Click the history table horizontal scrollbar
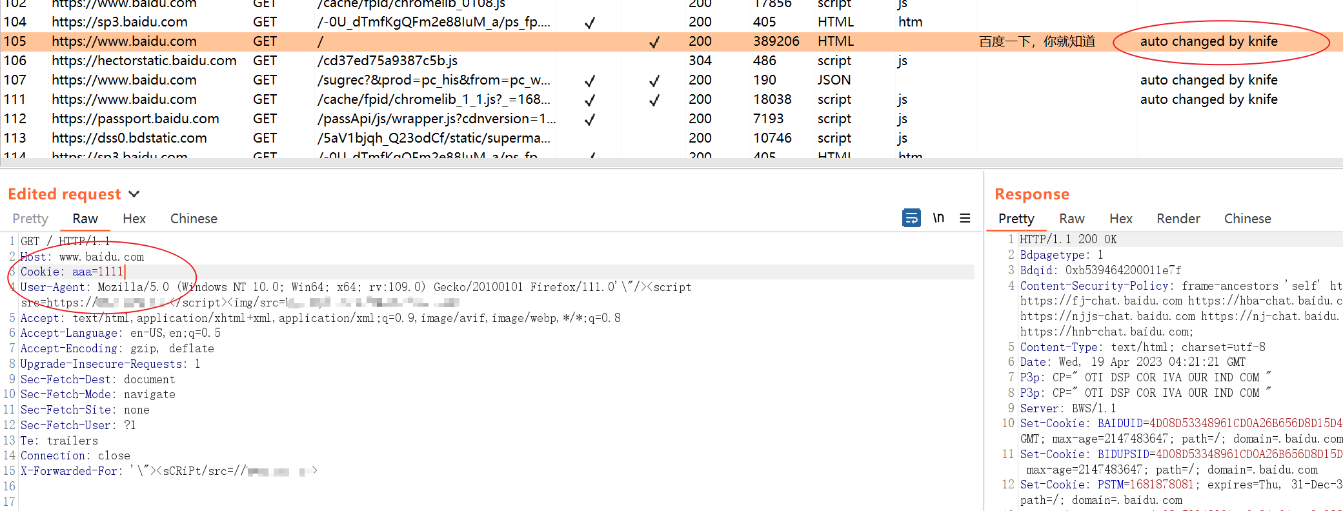 tap(671, 163)
